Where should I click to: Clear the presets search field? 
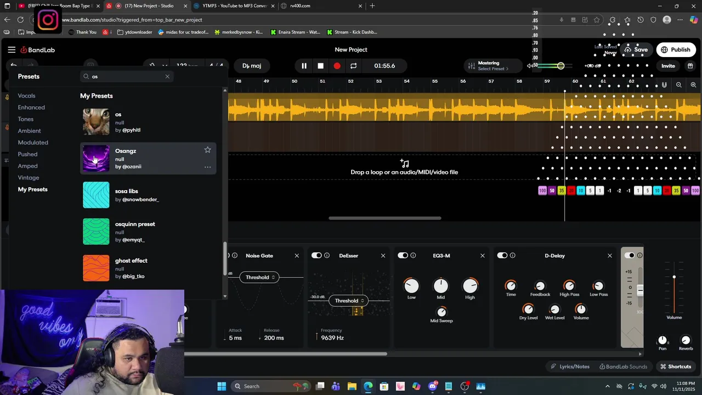pyautogui.click(x=167, y=76)
